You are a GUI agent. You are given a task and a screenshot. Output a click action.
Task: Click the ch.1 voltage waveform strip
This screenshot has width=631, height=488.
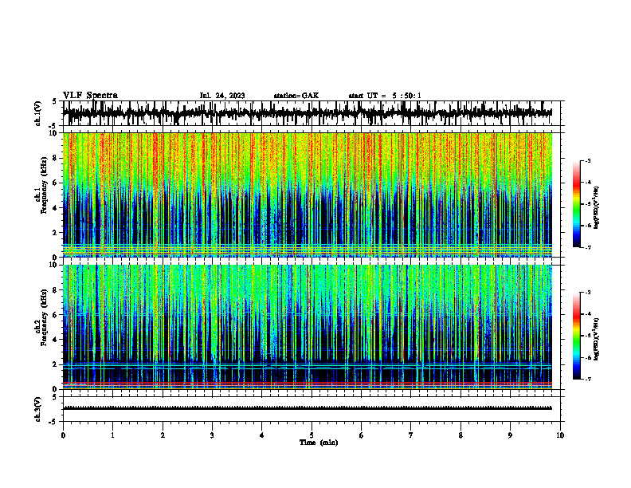312,113
